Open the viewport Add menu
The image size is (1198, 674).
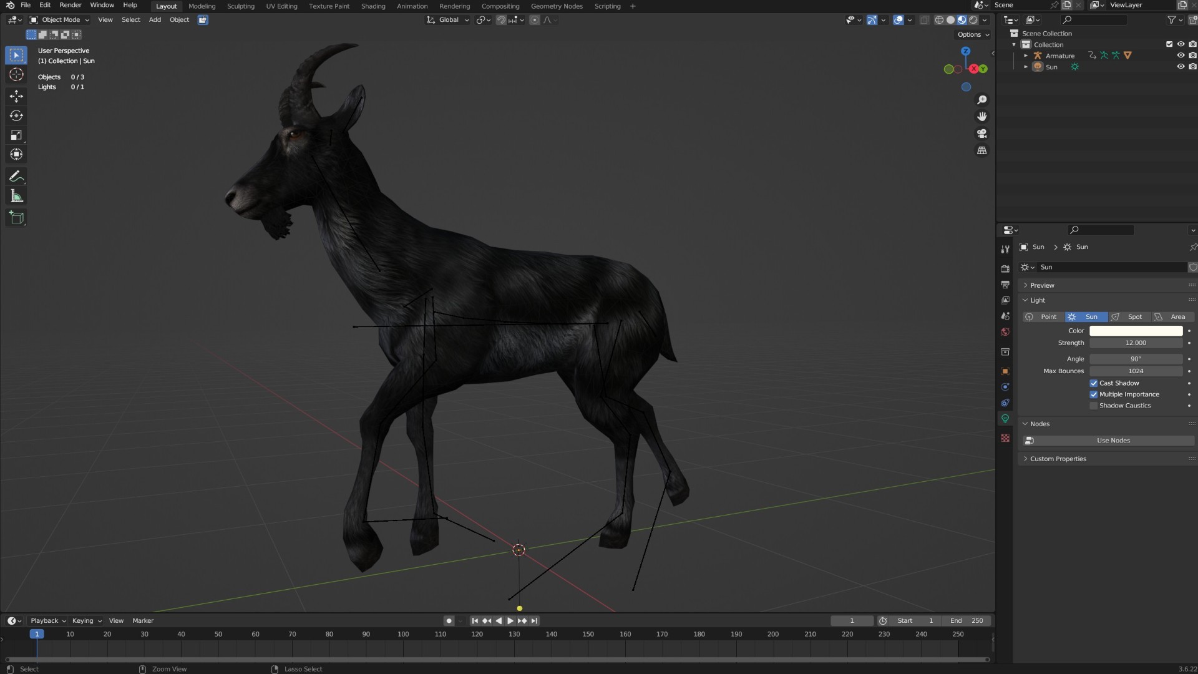click(x=155, y=20)
